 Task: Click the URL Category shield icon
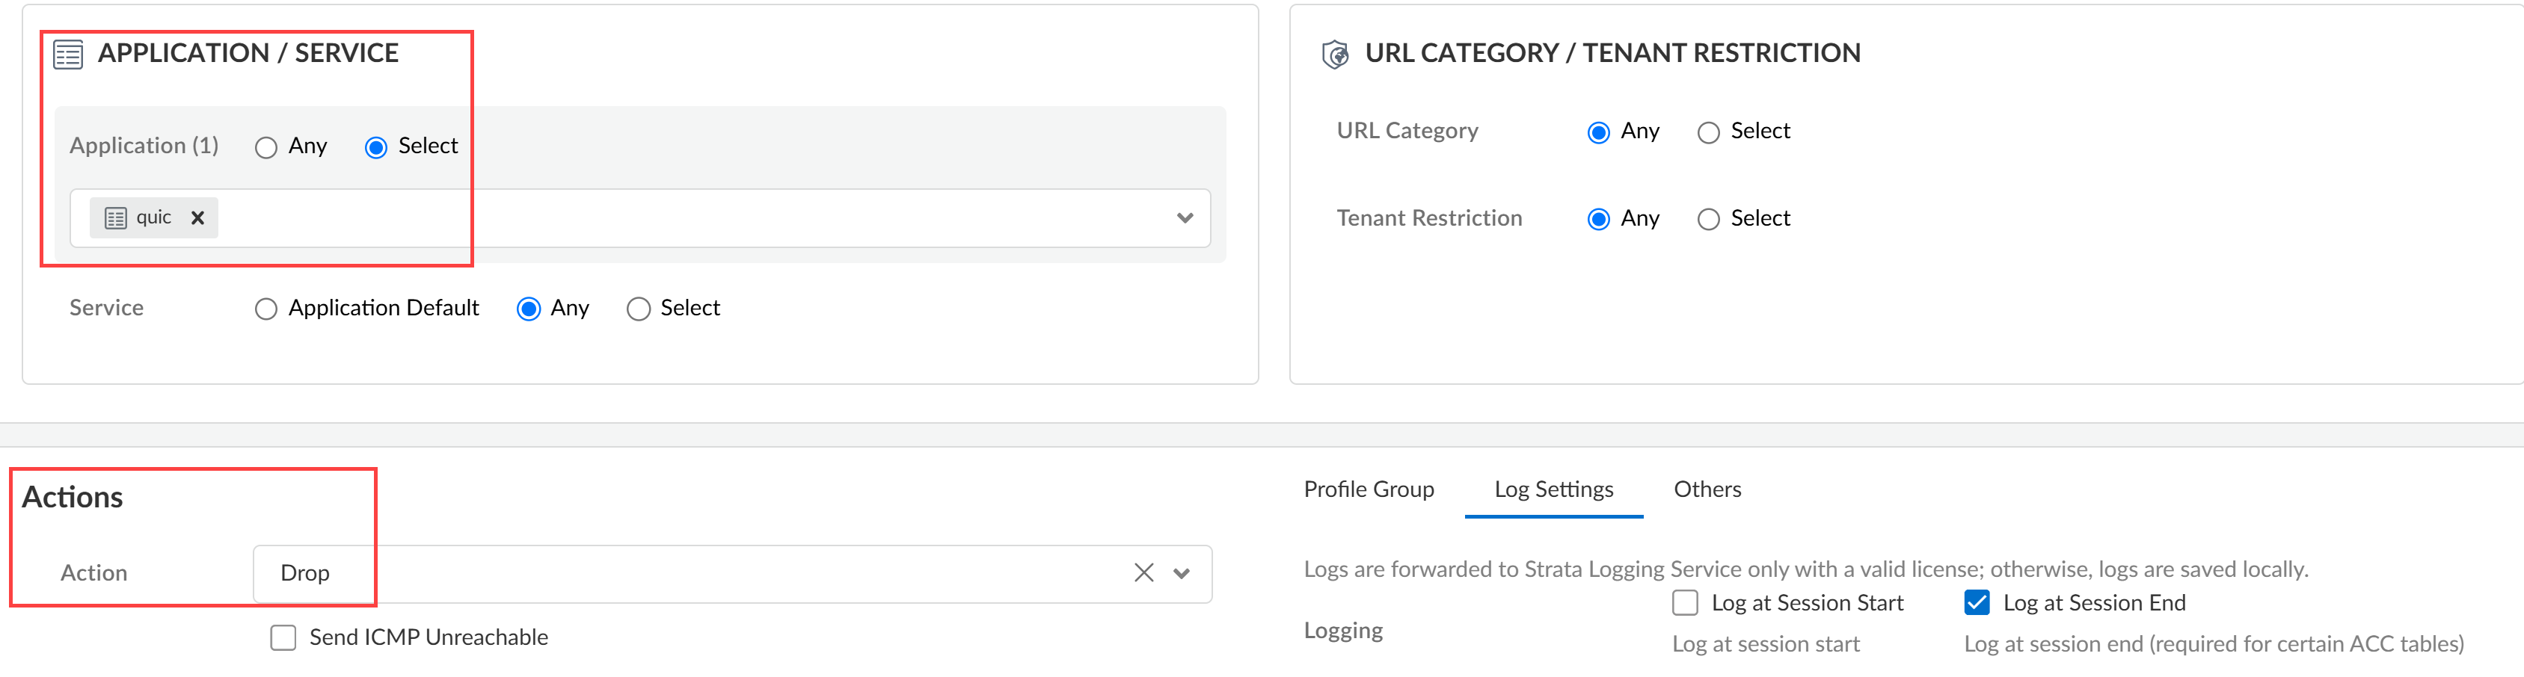pos(1334,55)
